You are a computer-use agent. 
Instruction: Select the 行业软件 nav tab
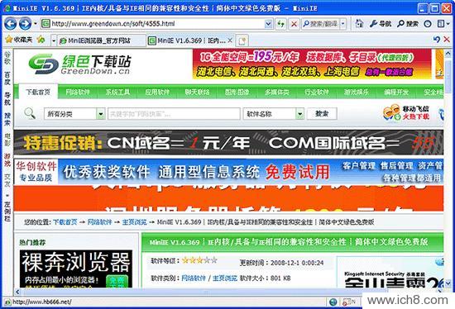coord(317,93)
